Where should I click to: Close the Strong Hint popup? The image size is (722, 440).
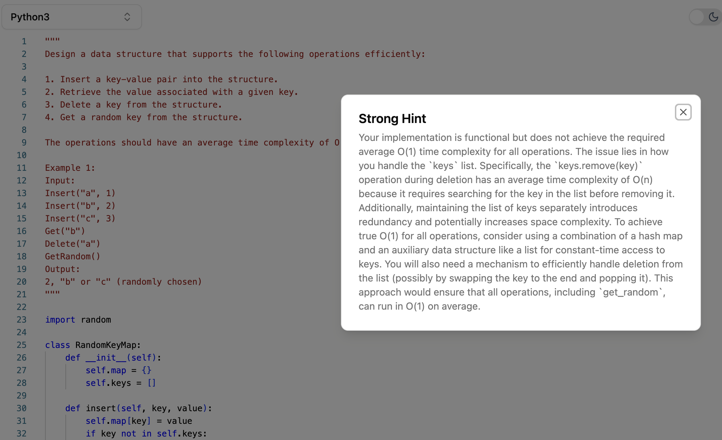(x=683, y=112)
